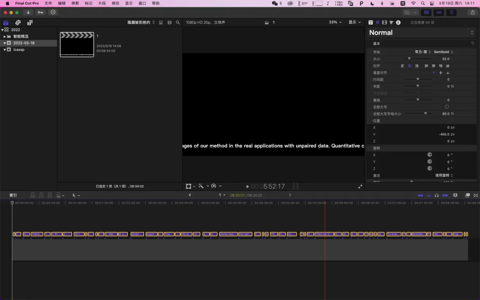Click the import media arrow icon
The height and width of the screenshot is (300, 480).
(28, 12)
